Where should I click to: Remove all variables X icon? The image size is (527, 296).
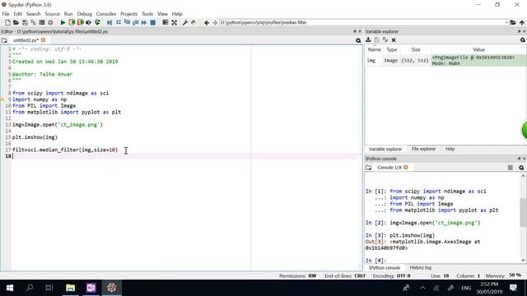[394, 40]
